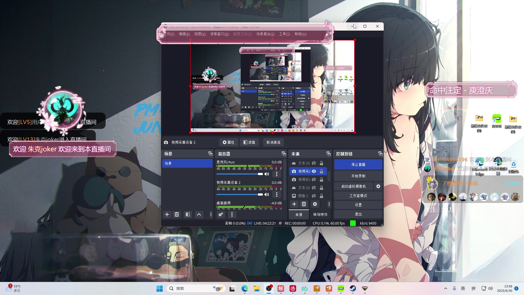524x295 pixels.
Task: Open the 视频采集设备 2 mixer three-dot options menu
Action: coord(277,194)
